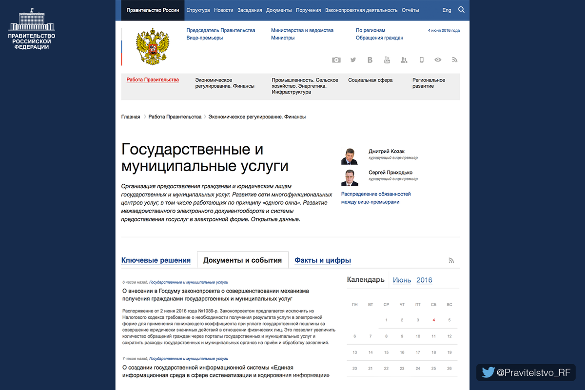Screen dimensions: 585x390
Task: Open Министерства и ведомства link
Action: click(x=302, y=30)
